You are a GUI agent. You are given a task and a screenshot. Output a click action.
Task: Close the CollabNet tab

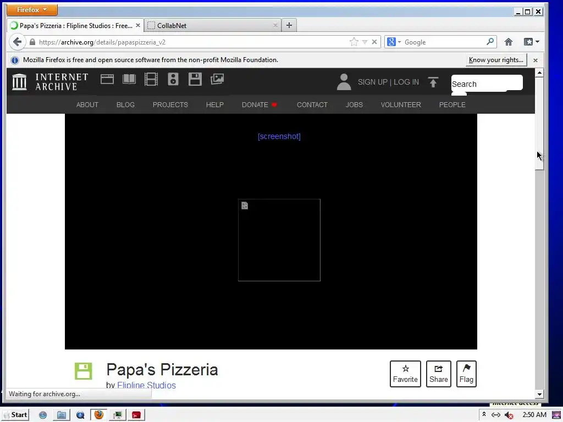click(x=275, y=25)
